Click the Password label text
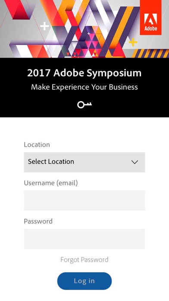 pos(38,221)
